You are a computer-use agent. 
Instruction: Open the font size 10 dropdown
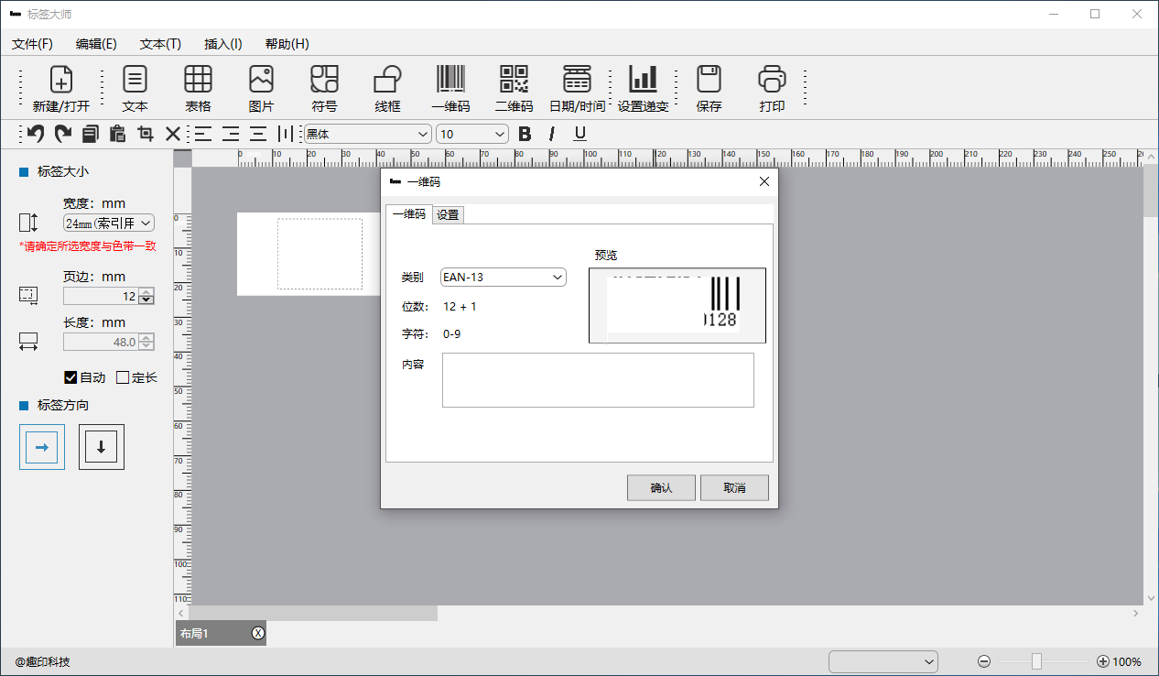(472, 134)
